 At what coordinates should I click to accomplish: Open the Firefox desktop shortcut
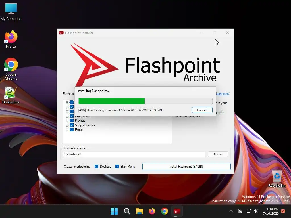[x=11, y=39]
